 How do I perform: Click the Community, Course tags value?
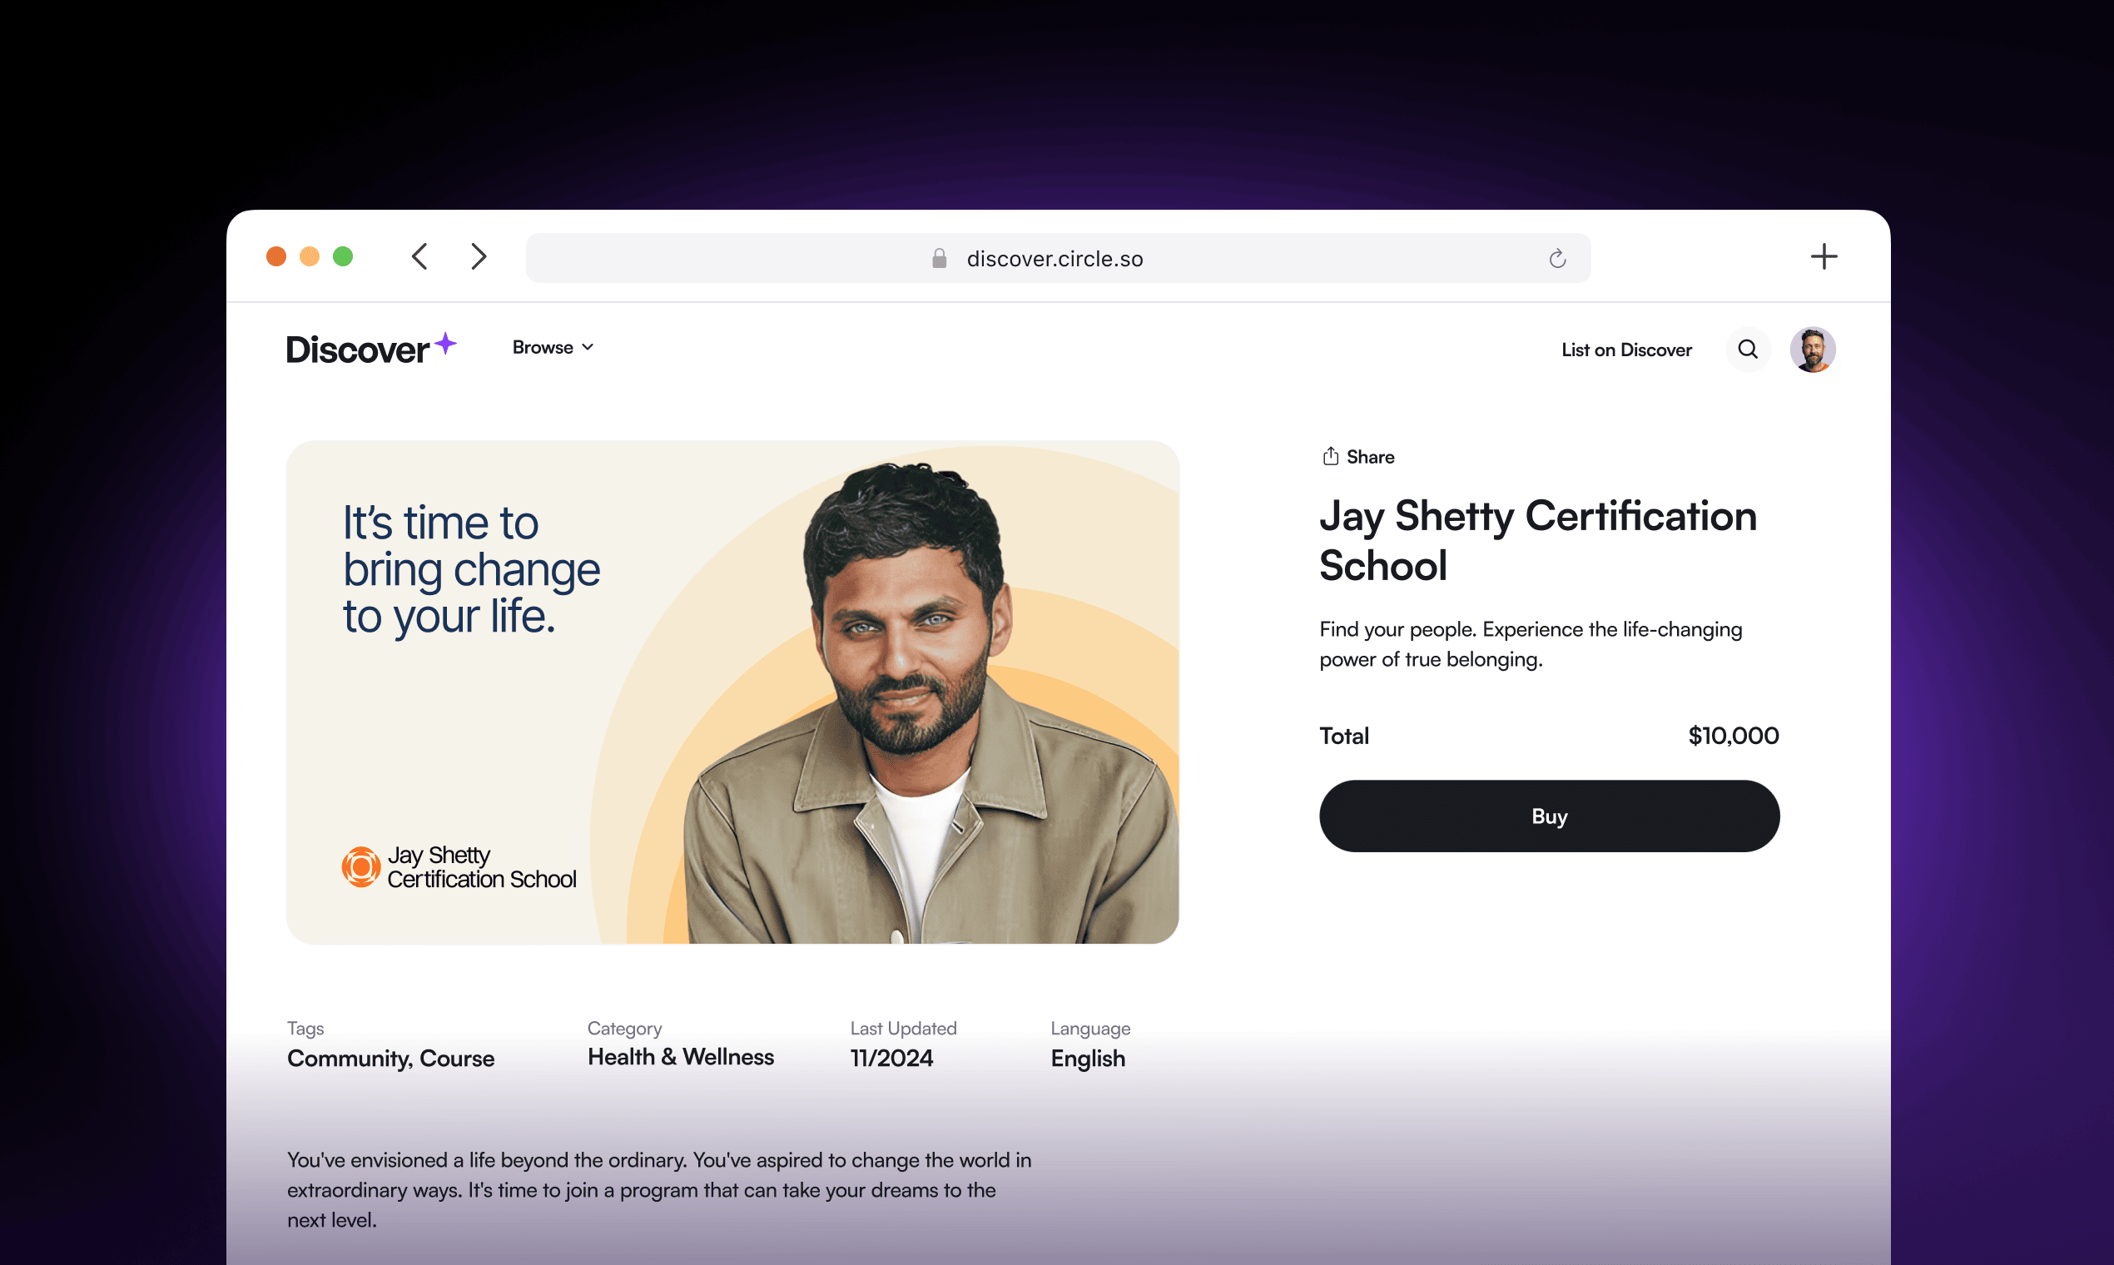[390, 1059]
